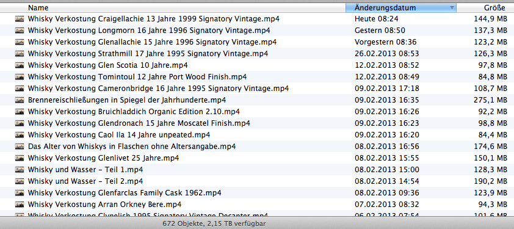Click the date 09.02.2013 17:18

387,89
